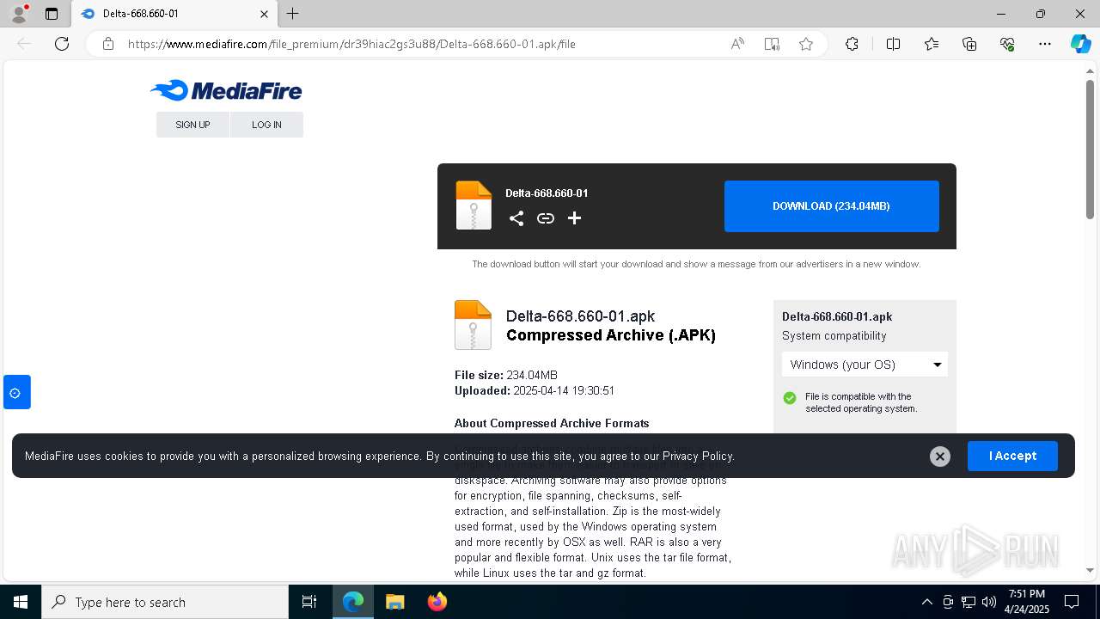Open Favorites list icon

coord(932,44)
